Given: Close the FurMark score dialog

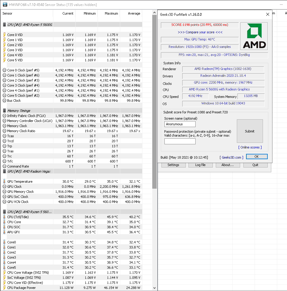Looking at the screenshot, I should 267,14.
